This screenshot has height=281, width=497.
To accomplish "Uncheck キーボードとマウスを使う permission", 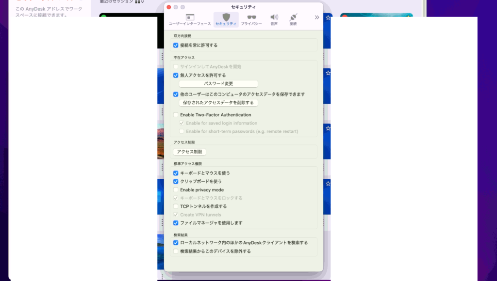I will (x=176, y=173).
